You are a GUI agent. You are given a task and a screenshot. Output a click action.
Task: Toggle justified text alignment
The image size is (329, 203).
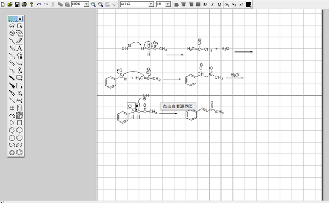198,4
